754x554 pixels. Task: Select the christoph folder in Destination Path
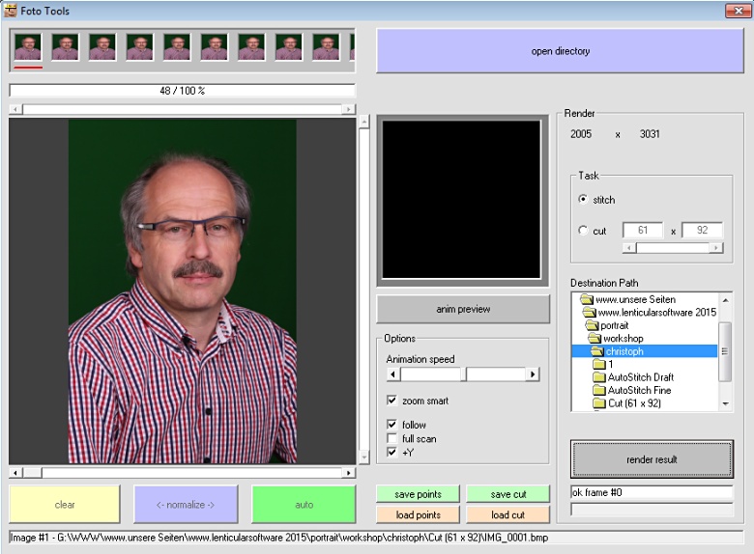624,351
